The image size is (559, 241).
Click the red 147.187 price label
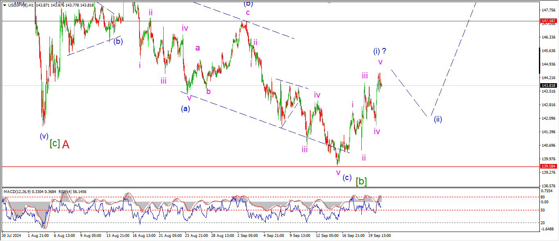pos(547,20)
